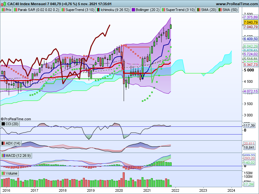Select the SMA (50) indicator label

coord(230,10)
